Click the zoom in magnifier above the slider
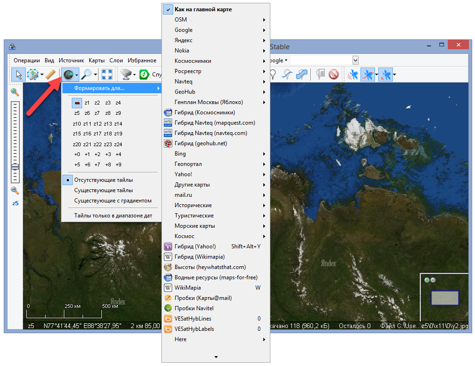 tap(15, 92)
